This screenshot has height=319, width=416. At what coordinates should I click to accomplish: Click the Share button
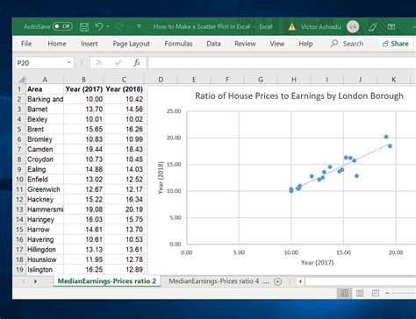pyautogui.click(x=396, y=44)
